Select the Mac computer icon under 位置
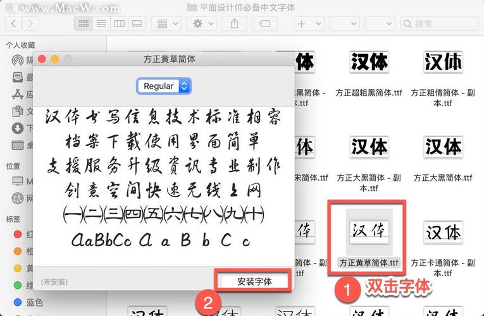The height and width of the screenshot is (316, 484). [18, 181]
